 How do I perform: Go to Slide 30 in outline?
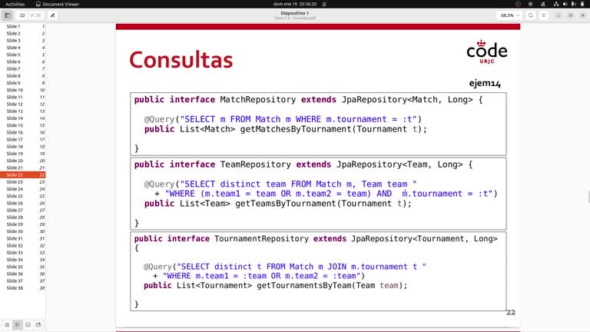point(23,231)
